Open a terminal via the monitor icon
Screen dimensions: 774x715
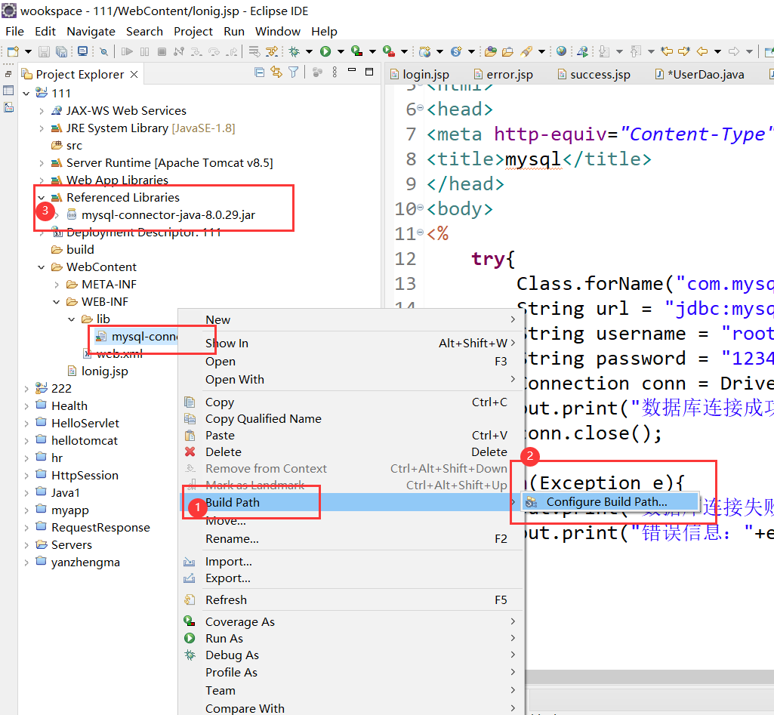pyautogui.click(x=83, y=51)
